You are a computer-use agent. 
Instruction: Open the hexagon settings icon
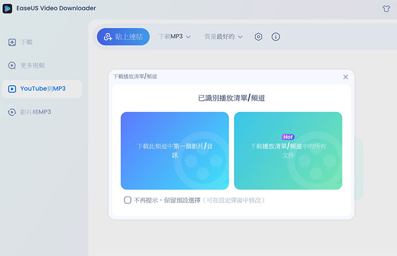[258, 37]
